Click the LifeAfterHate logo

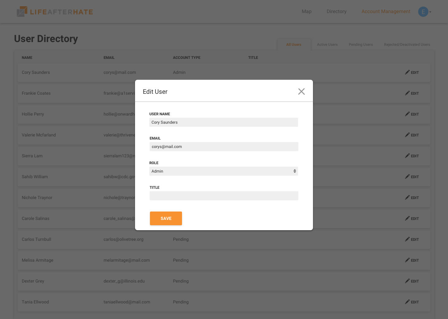[55, 12]
